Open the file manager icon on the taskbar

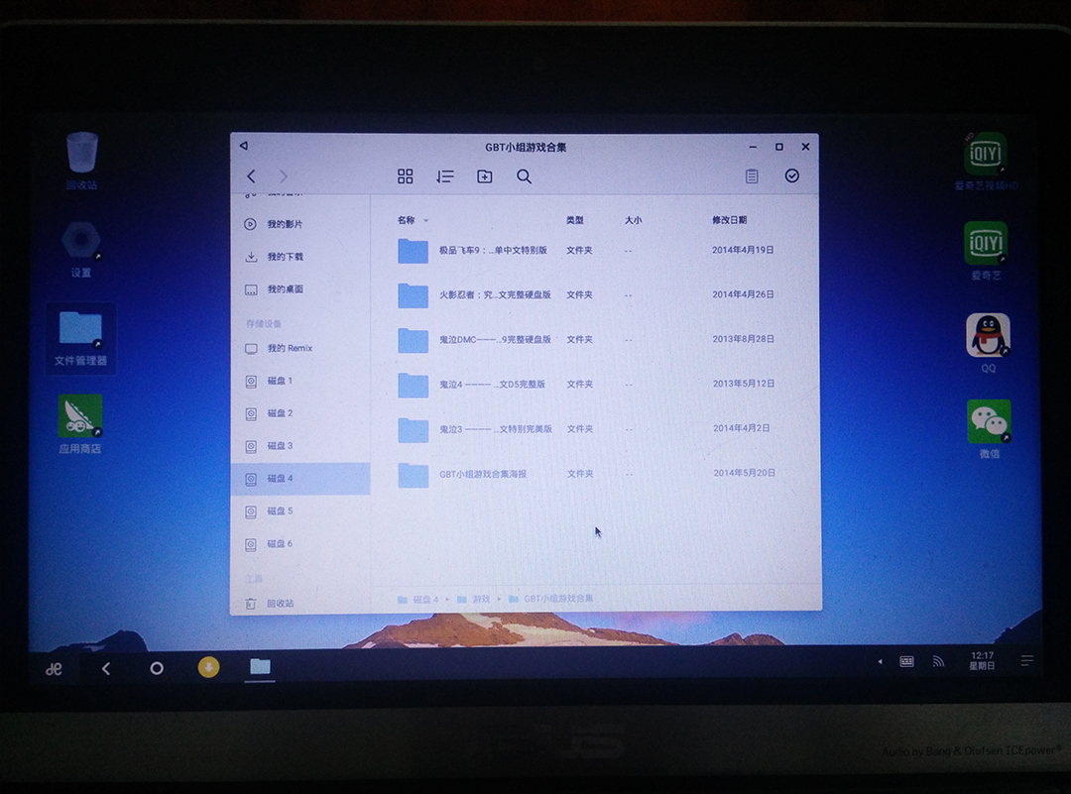click(259, 668)
